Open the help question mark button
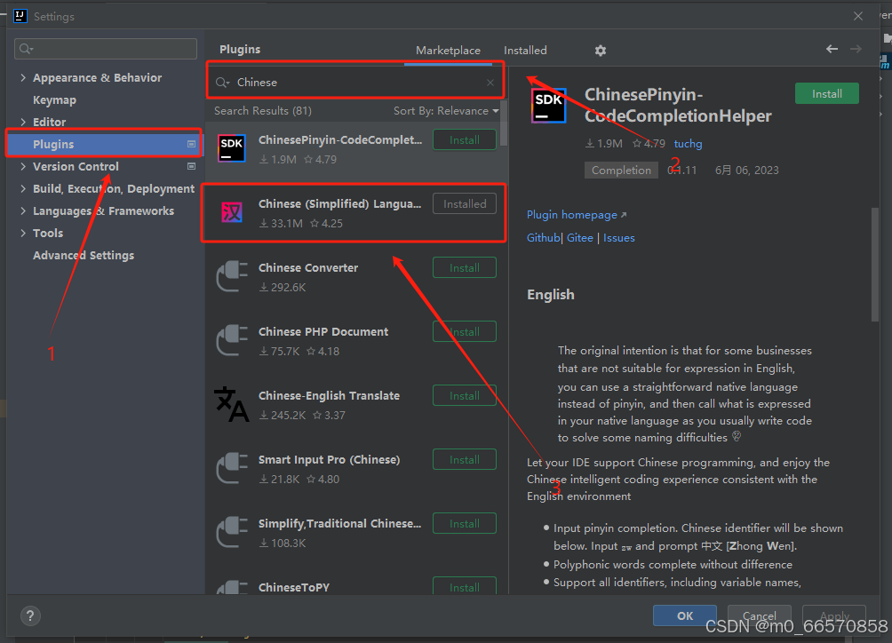 [30, 615]
